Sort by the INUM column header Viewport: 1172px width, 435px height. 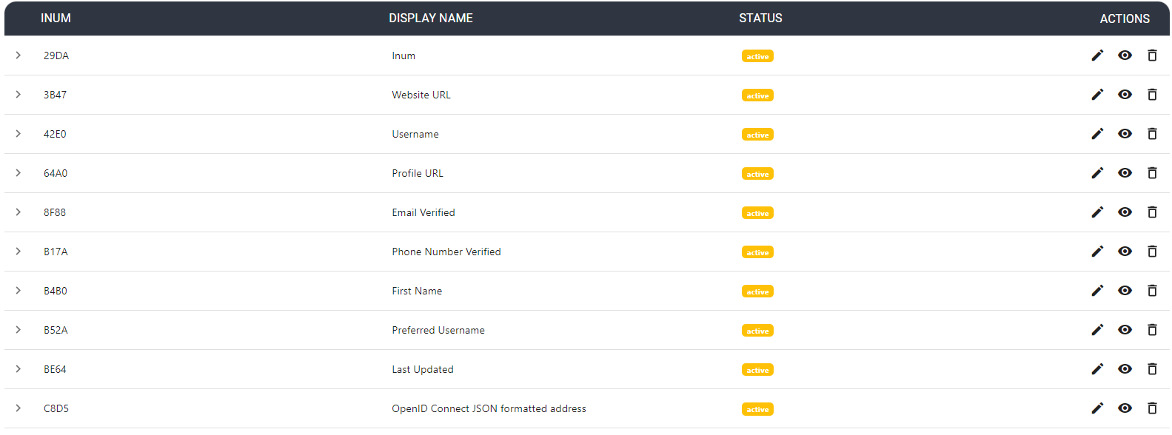click(x=56, y=18)
